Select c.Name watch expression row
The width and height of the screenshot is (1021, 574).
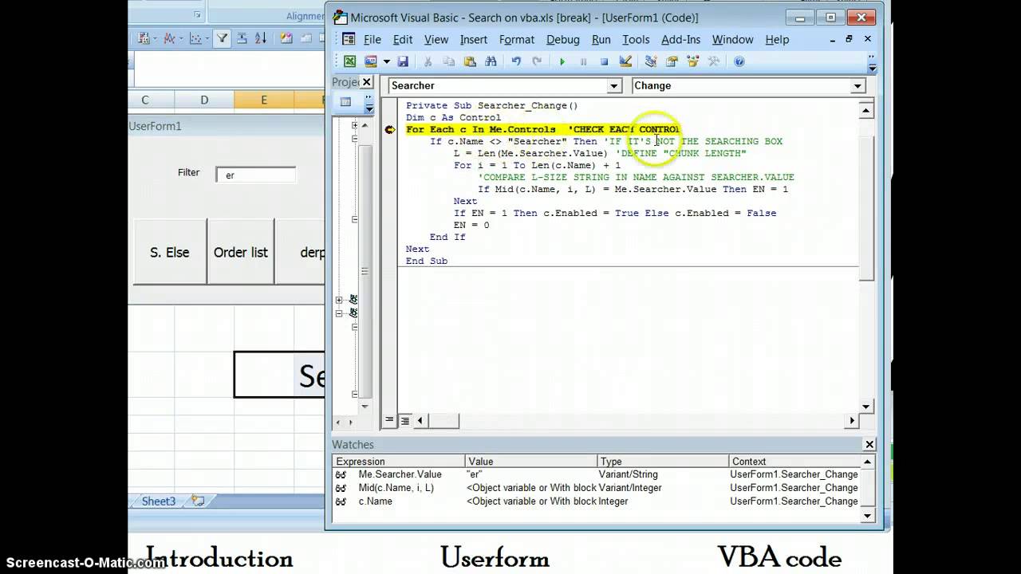pos(597,501)
